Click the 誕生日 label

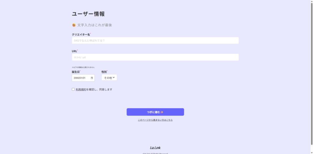click(75, 72)
